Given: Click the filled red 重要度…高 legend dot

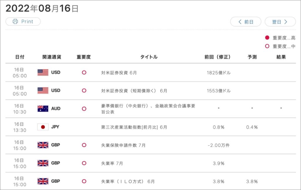Looking at the screenshot, I should (x=267, y=38).
